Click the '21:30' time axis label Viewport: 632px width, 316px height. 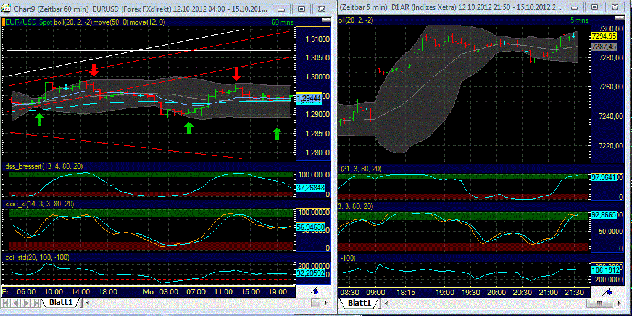574,292
